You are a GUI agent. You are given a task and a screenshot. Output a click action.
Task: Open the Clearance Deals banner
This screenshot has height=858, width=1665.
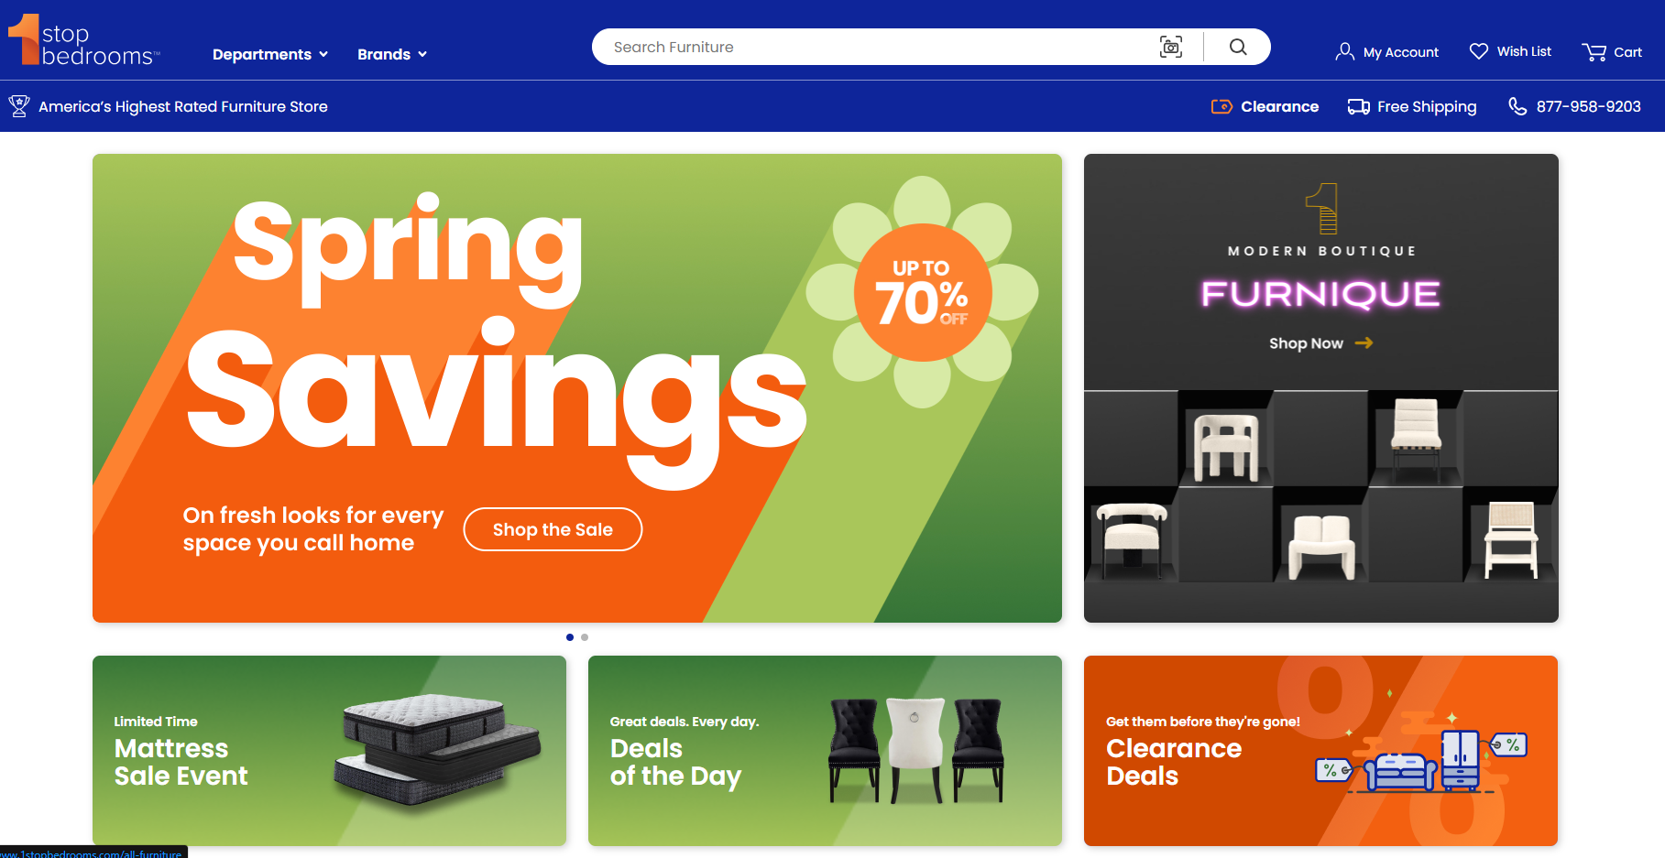click(x=1320, y=751)
